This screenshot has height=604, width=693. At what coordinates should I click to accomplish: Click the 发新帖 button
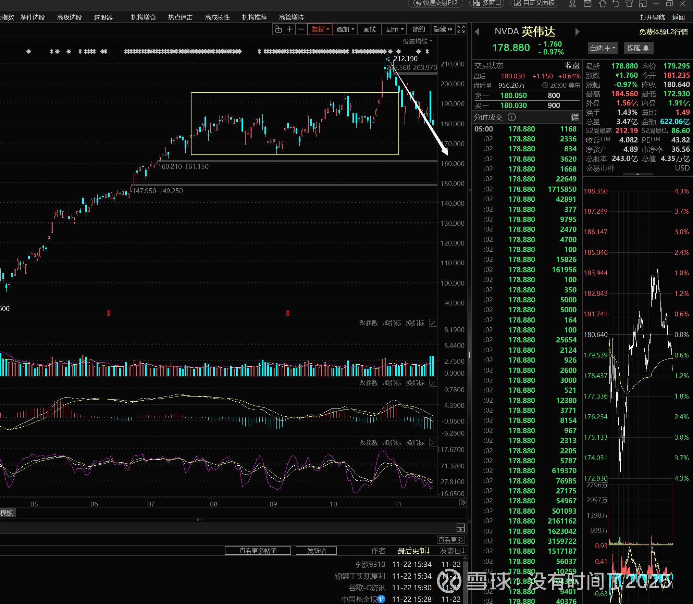coord(316,551)
